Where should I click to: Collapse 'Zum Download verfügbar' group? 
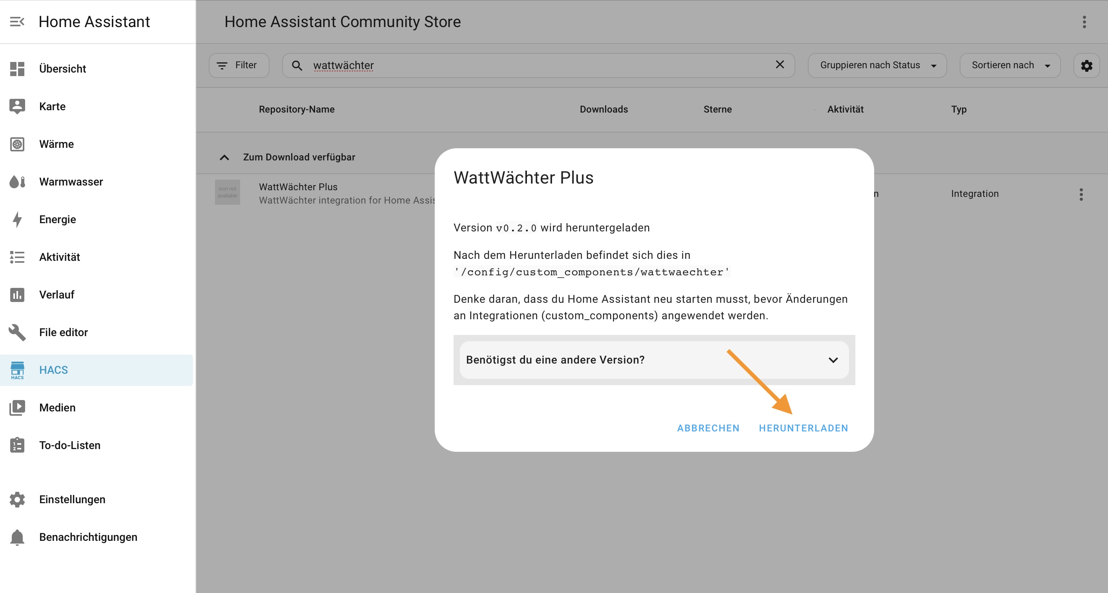pos(224,157)
